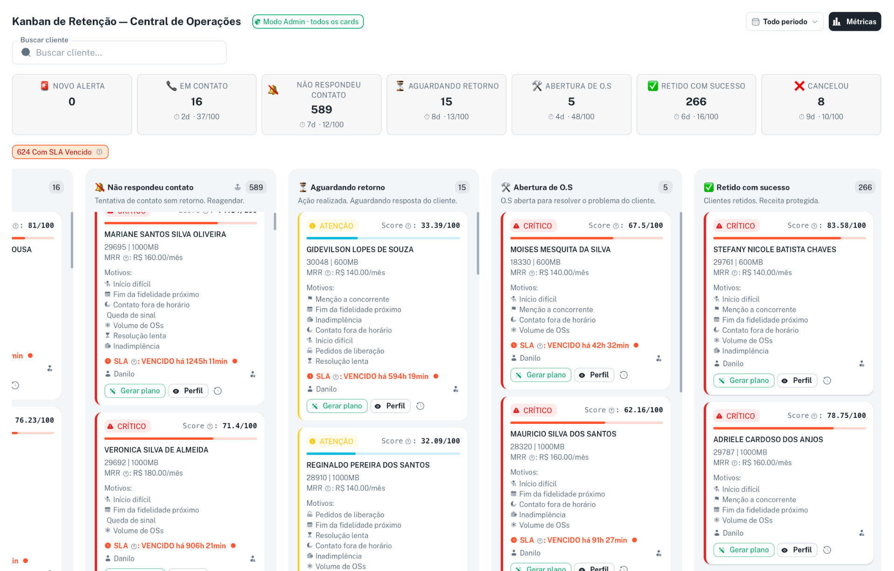Click the ATENÇÃO badge on Reginaldo Pereira card

click(332, 441)
